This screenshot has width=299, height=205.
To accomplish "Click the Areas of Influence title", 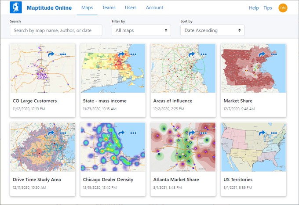I will (x=173, y=101).
